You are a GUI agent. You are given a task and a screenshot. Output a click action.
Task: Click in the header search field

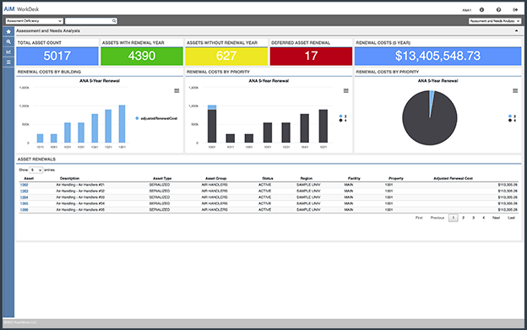(x=89, y=21)
